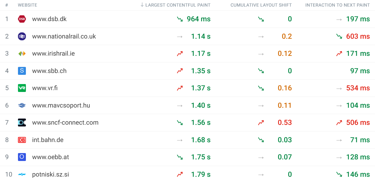Screen dimensions: 375x181
Task: Click the 71 ms INP value
Action: [360, 140]
